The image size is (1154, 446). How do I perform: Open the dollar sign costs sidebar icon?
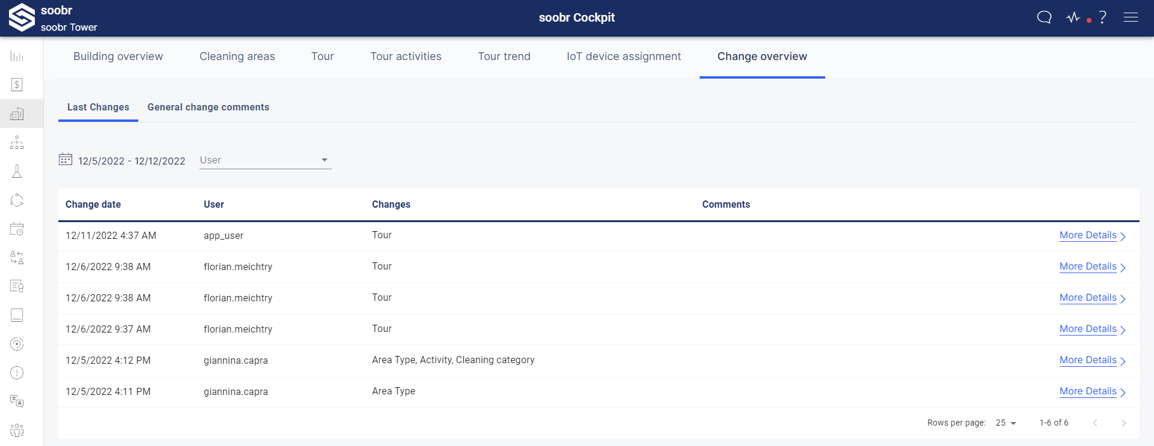[x=17, y=85]
